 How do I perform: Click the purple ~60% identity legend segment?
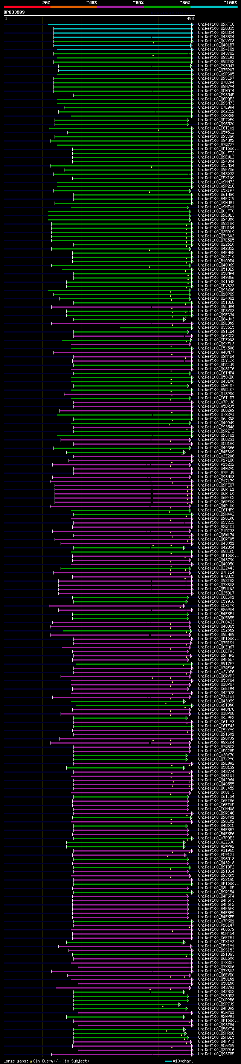[121, 7]
